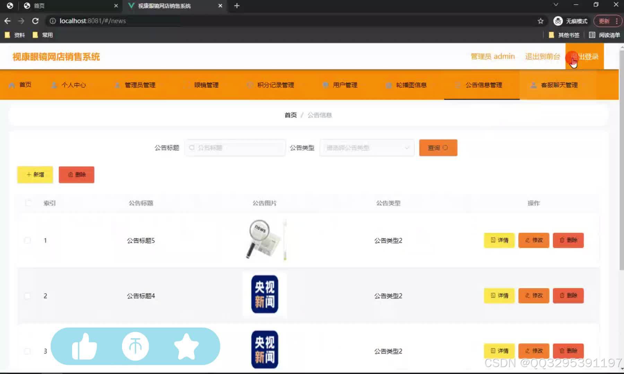Screen dimensions: 624x374
Task: Check the checkbox for row 2
Action: coord(27,296)
